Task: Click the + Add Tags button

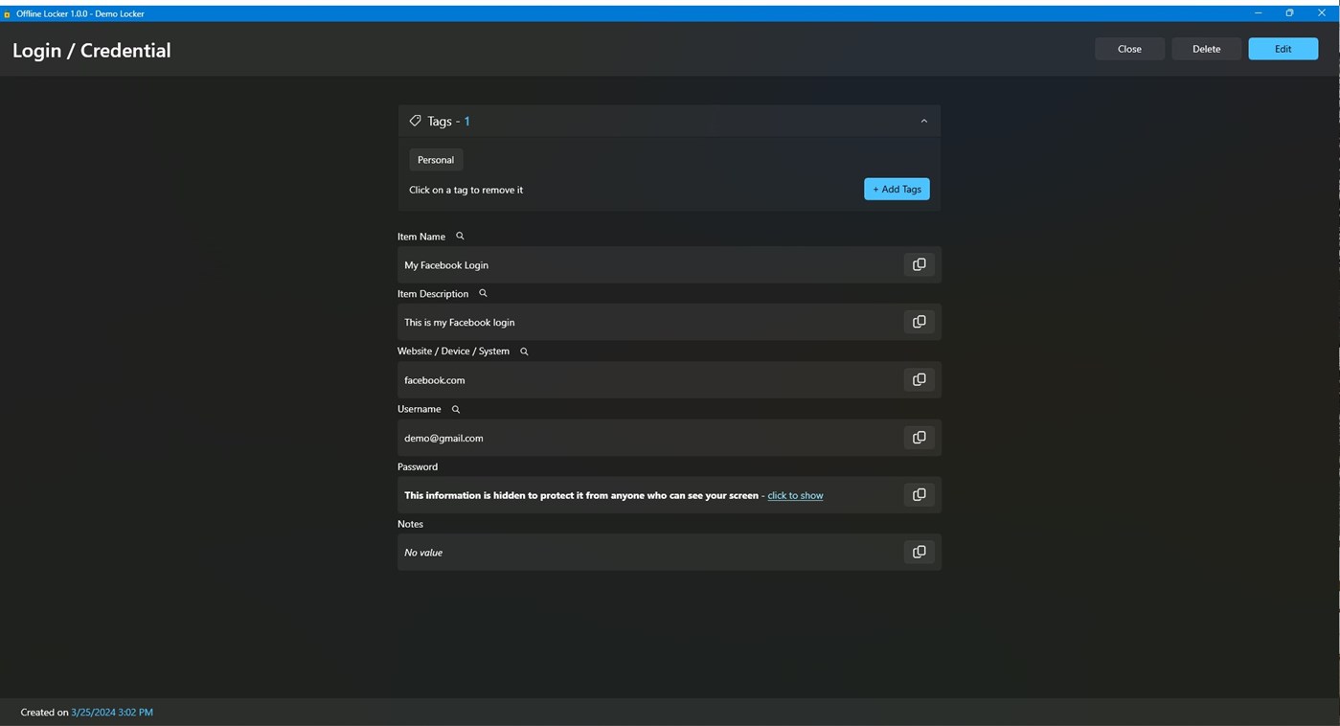Action: pyautogui.click(x=897, y=189)
